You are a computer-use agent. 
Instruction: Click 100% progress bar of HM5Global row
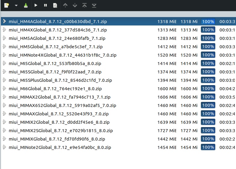[x=208, y=46]
